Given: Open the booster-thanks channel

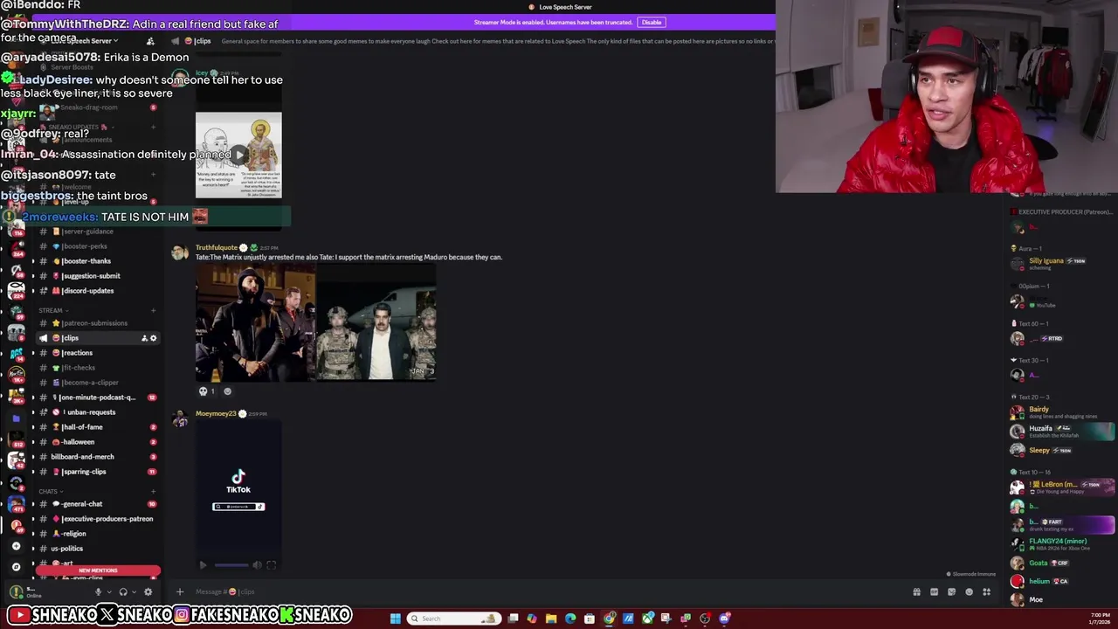Looking at the screenshot, I should [96, 261].
